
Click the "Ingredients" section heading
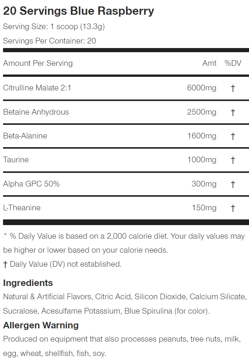coord(28,283)
